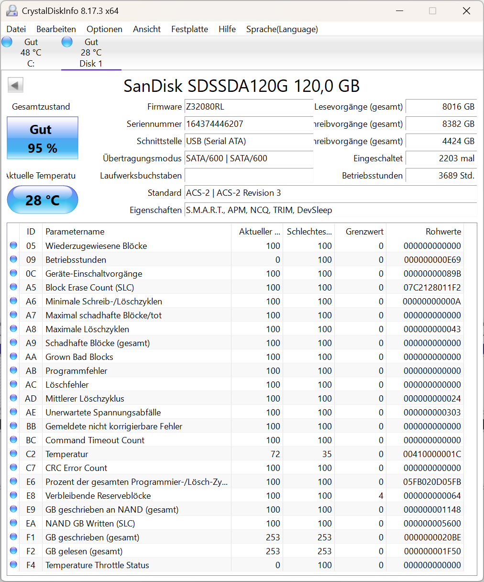Click the status dot for CRC Error Count
The image size is (484, 582).
click(13, 468)
